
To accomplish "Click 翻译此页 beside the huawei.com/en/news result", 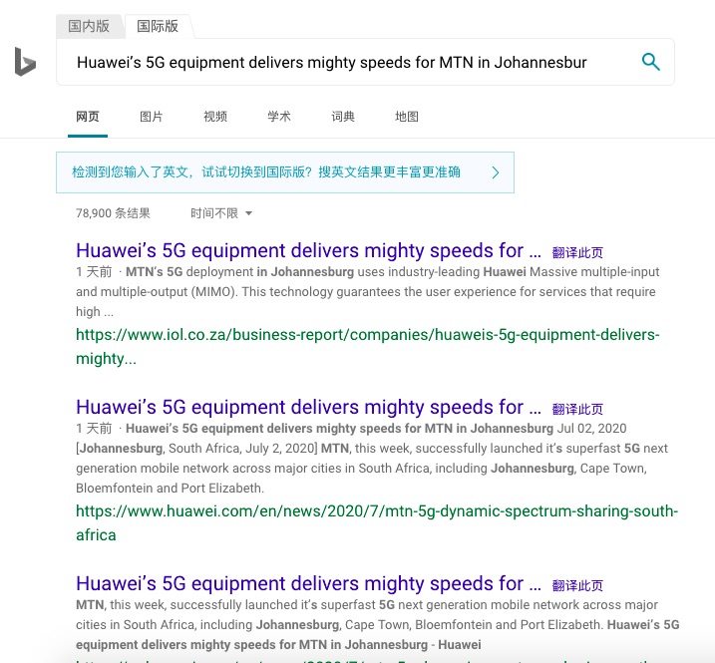I will pos(577,409).
